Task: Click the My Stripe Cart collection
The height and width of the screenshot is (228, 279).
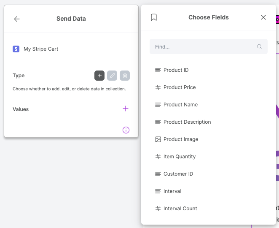Action: point(40,49)
